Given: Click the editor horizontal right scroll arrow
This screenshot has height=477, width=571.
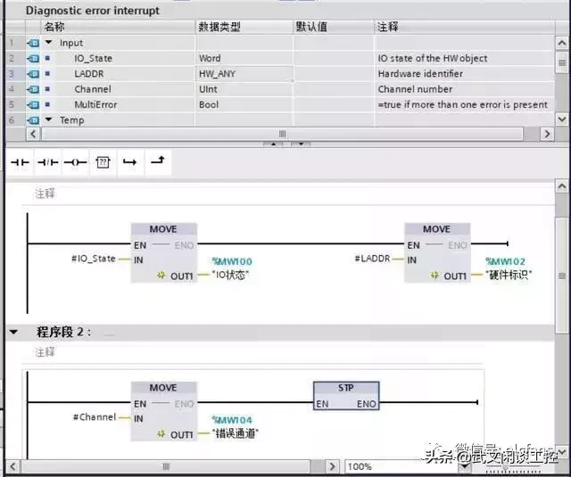Looking at the screenshot, I should tap(332, 466).
